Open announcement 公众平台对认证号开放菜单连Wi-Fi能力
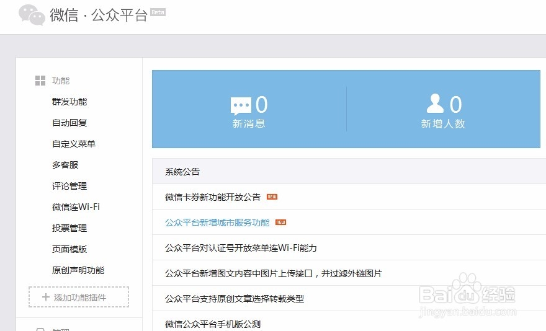Viewport: 546px width, 331px height. [x=241, y=248]
